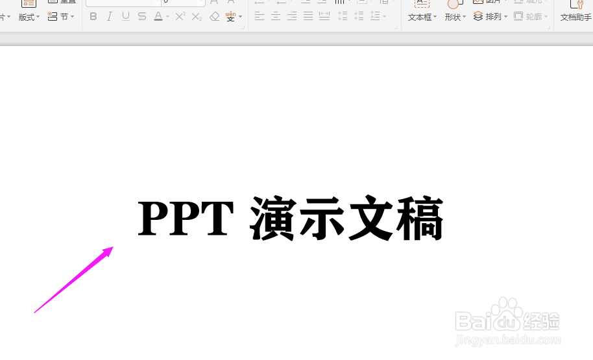Apply strikethrough formatting

pyautogui.click(x=142, y=17)
